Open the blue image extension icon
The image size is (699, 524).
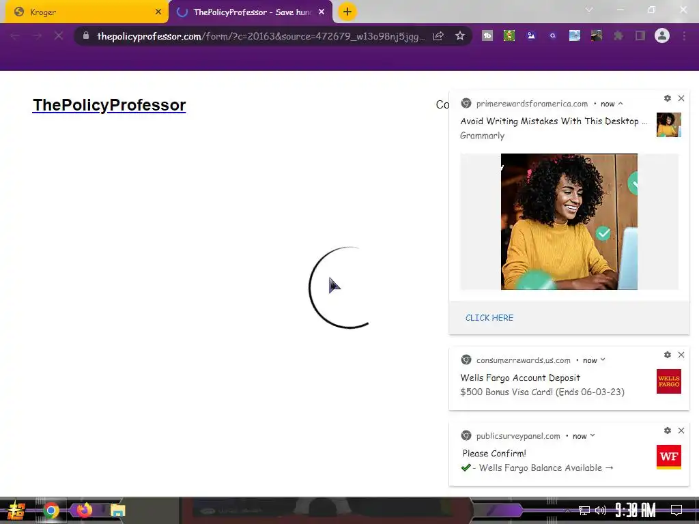click(x=531, y=35)
